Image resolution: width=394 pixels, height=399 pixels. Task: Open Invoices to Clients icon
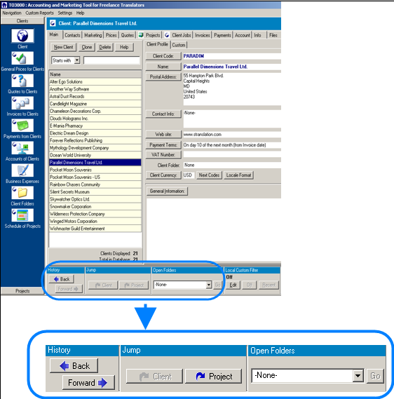click(22, 103)
